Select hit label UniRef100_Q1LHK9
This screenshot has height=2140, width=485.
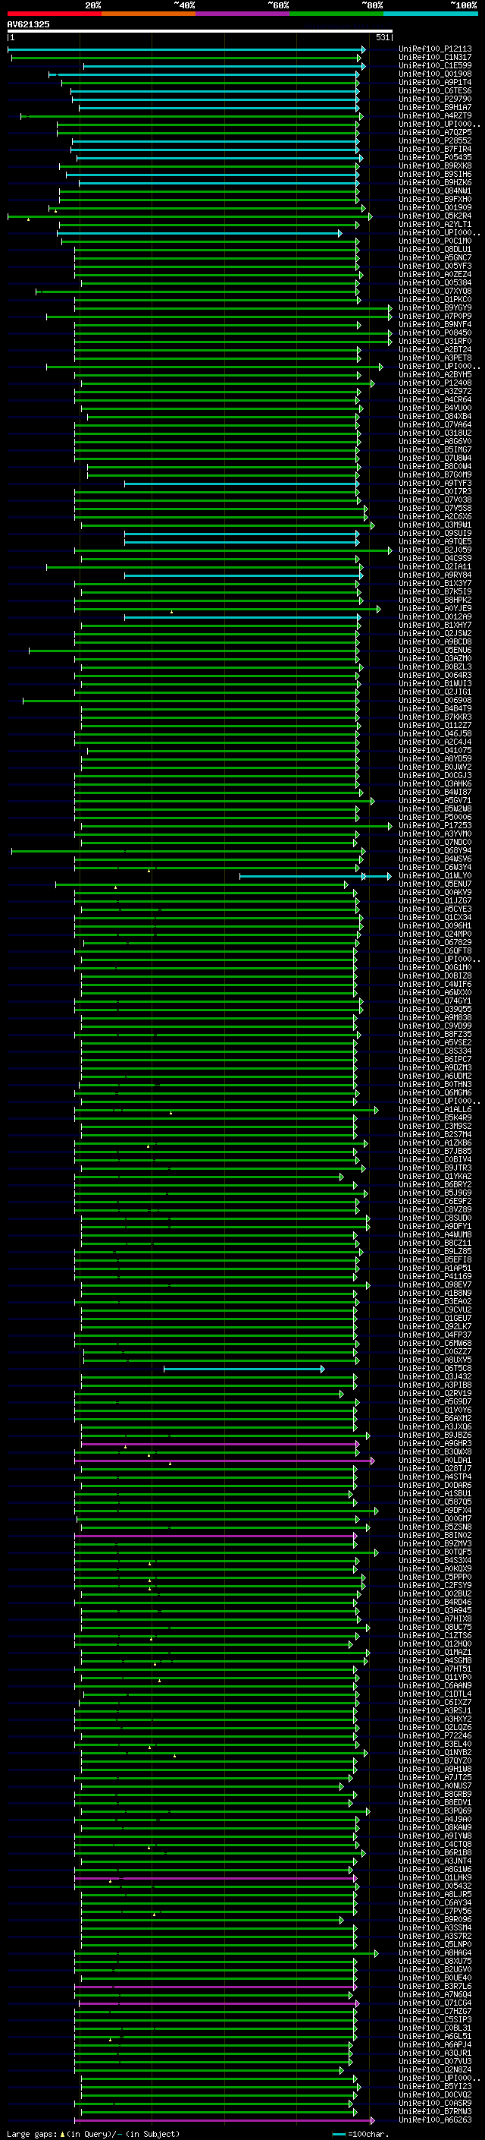(435, 1877)
